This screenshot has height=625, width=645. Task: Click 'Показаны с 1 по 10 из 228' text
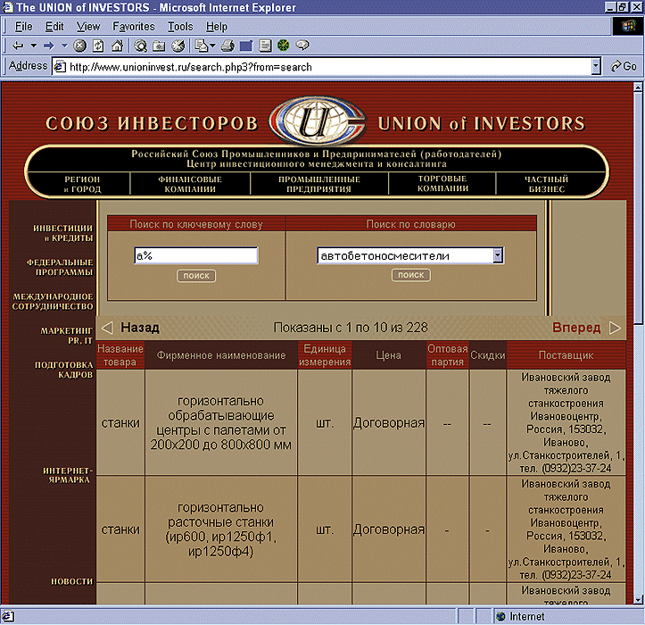point(351,328)
